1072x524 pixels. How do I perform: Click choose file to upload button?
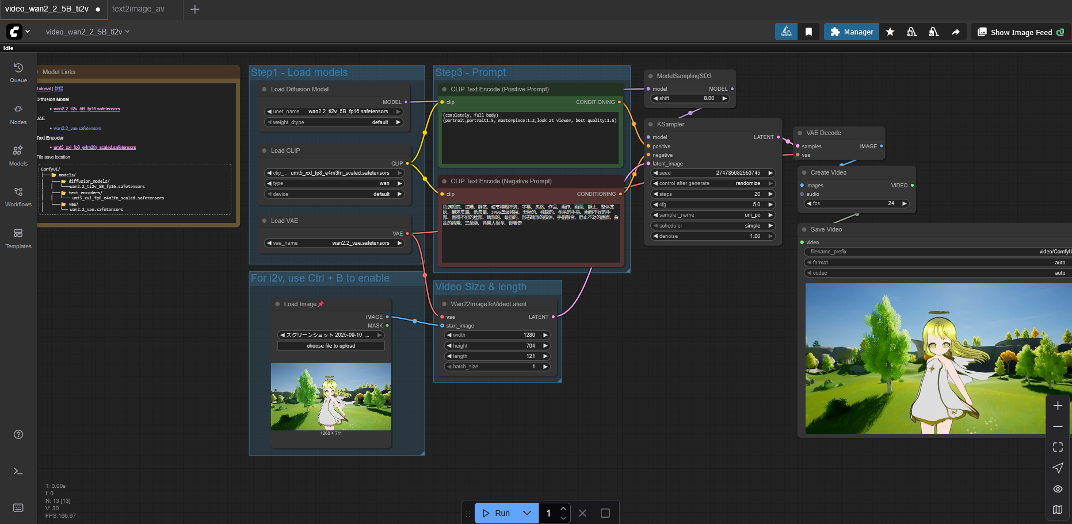pos(331,346)
